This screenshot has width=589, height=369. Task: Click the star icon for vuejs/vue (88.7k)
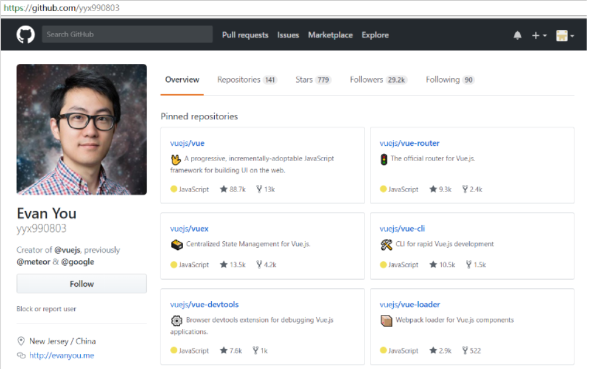pos(223,189)
